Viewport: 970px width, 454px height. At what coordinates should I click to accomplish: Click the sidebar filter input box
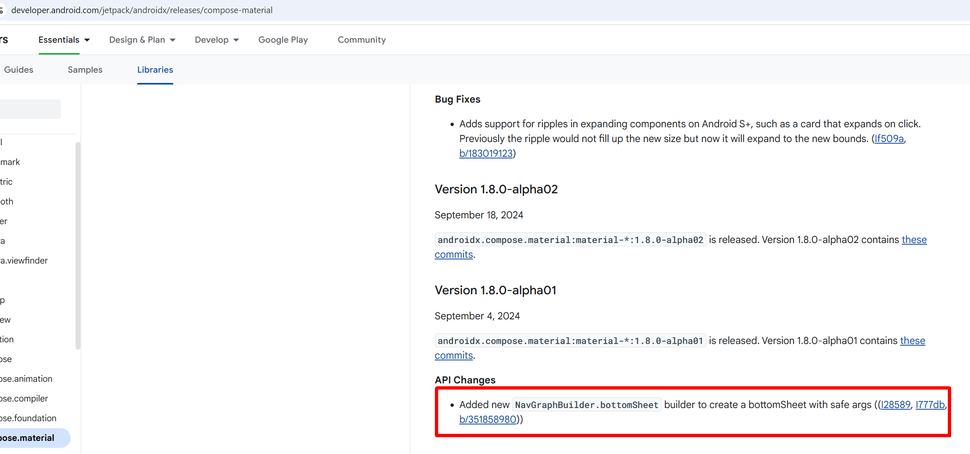30,109
